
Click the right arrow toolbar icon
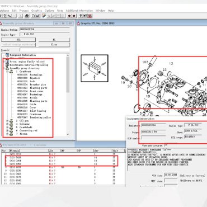[x=74, y=16]
